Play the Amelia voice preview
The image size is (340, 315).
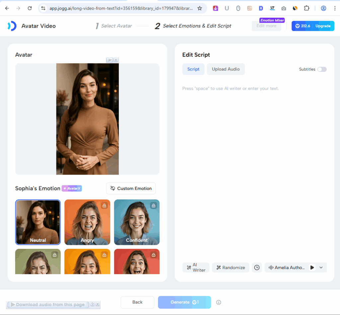[312, 267]
